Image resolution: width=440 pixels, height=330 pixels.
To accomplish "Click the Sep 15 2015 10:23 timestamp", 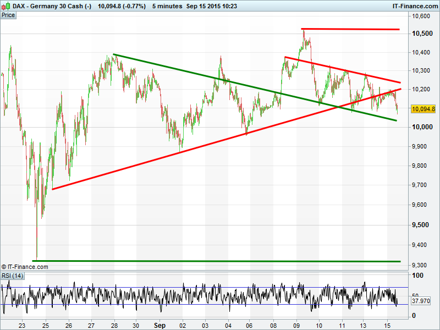I will [x=212, y=6].
